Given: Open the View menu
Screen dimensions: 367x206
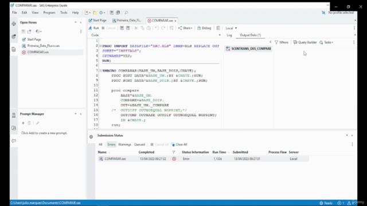Looking at the screenshot, I should pos(35,13).
